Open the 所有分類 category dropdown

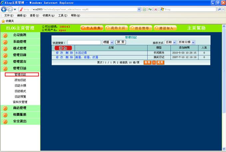click(193, 42)
